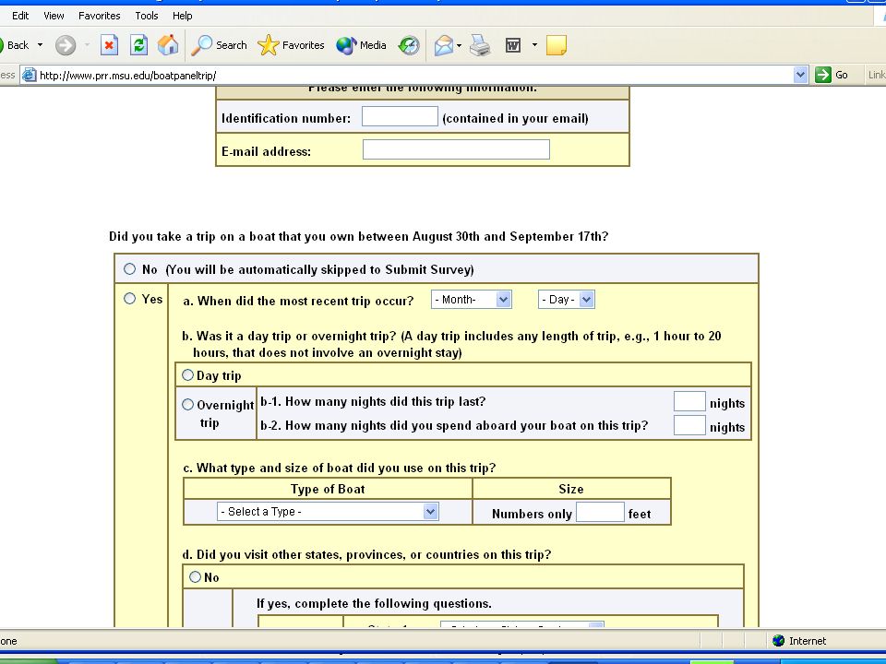Open the Select a Type boat dropdown
886x664 pixels.
pos(328,512)
